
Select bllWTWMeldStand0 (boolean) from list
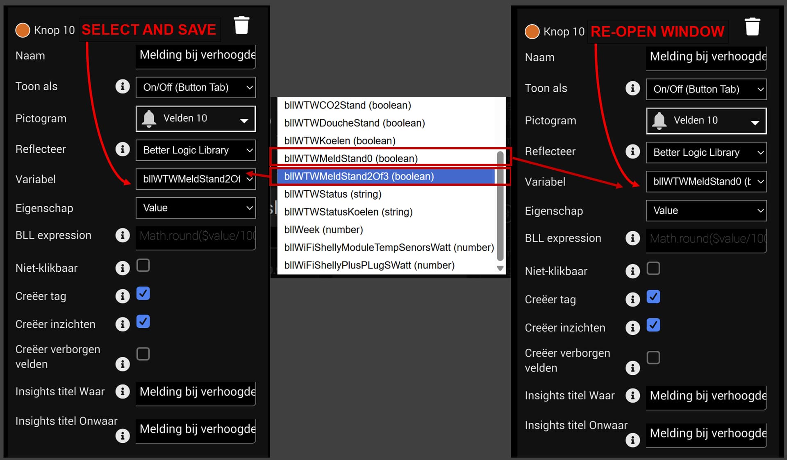coord(351,158)
